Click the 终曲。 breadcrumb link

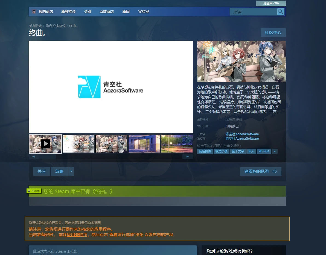pos(73,26)
